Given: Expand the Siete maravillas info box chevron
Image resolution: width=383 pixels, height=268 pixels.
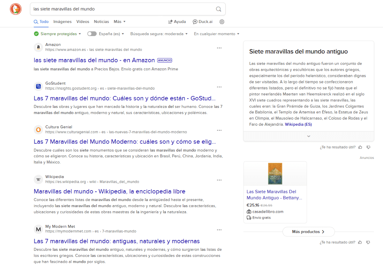Looking at the screenshot, I should pos(309,136).
